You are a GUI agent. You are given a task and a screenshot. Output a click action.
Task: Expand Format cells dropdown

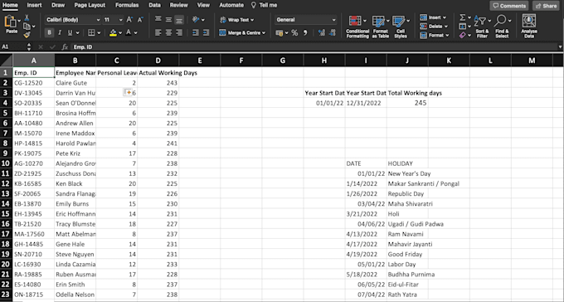(447, 36)
